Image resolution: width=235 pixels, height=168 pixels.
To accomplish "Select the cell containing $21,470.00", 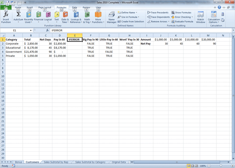I will (x=31, y=52).
